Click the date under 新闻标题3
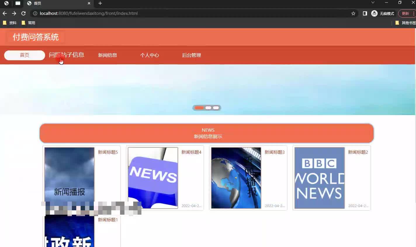Screen dimensions: 416x247 click(x=275, y=206)
